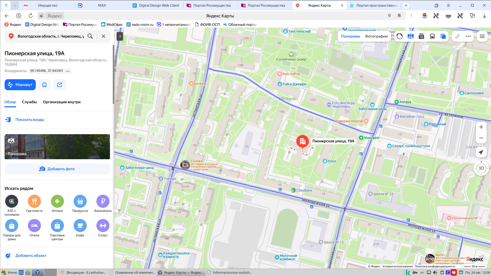Switch keyboard layout via en indicator

[422, 272]
